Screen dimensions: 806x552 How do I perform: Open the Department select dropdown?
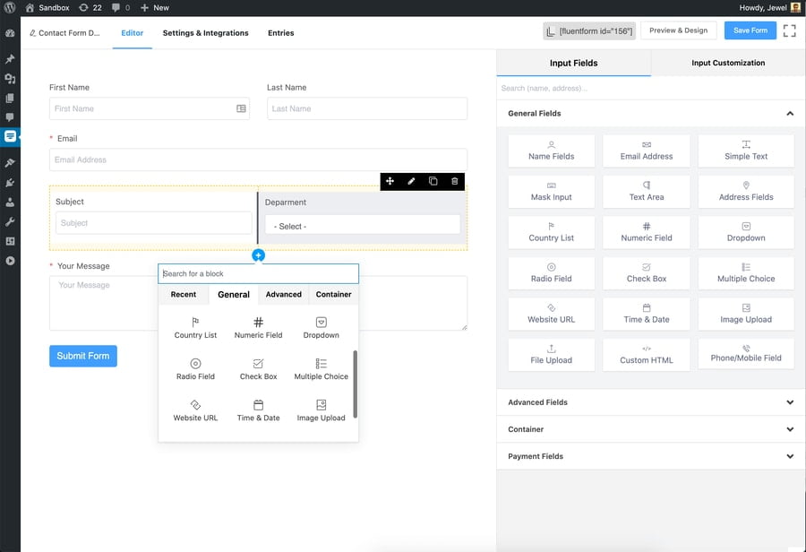[362, 226]
